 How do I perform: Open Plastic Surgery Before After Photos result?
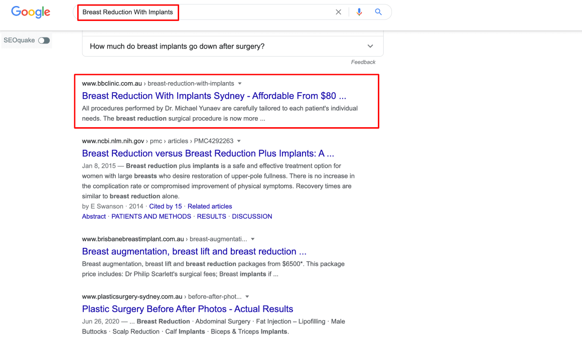click(x=187, y=309)
